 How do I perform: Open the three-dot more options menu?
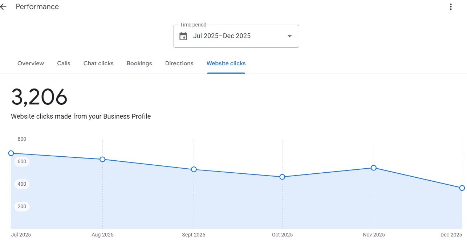[x=451, y=7]
